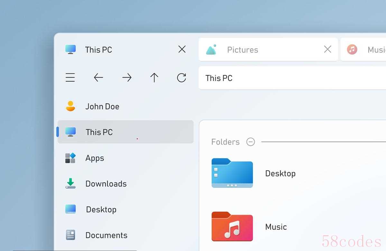Go forward with the right arrow
This screenshot has height=251, width=386.
pyautogui.click(x=127, y=77)
